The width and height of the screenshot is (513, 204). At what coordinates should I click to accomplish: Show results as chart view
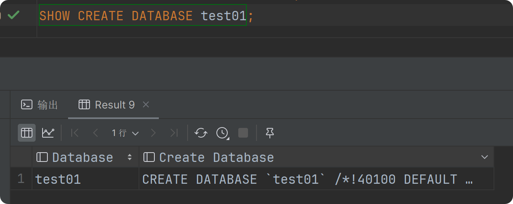click(48, 133)
